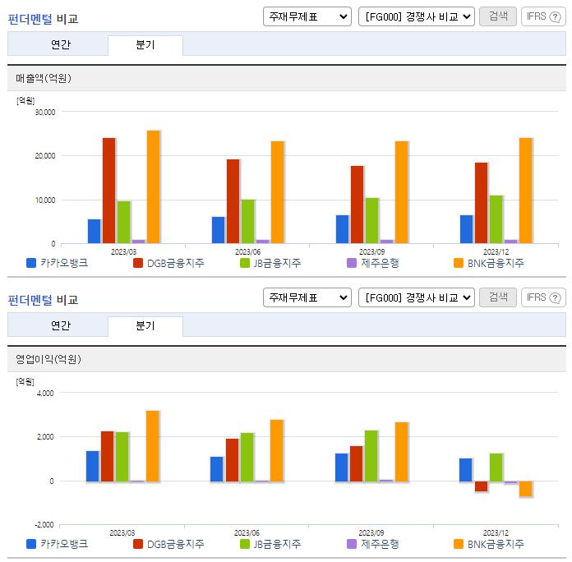The height and width of the screenshot is (562, 572).
Task: Click the 제주은행 legend swatch in the 영업이익 chart
Action: (x=351, y=544)
